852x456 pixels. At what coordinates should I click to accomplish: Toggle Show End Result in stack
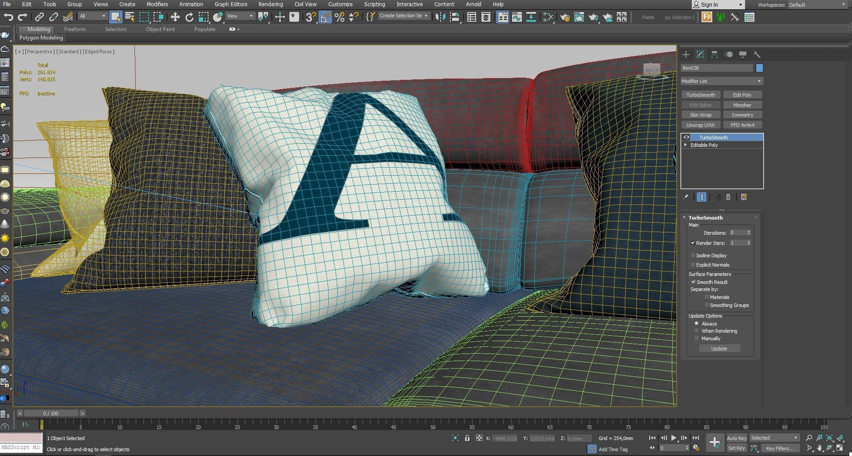702,197
